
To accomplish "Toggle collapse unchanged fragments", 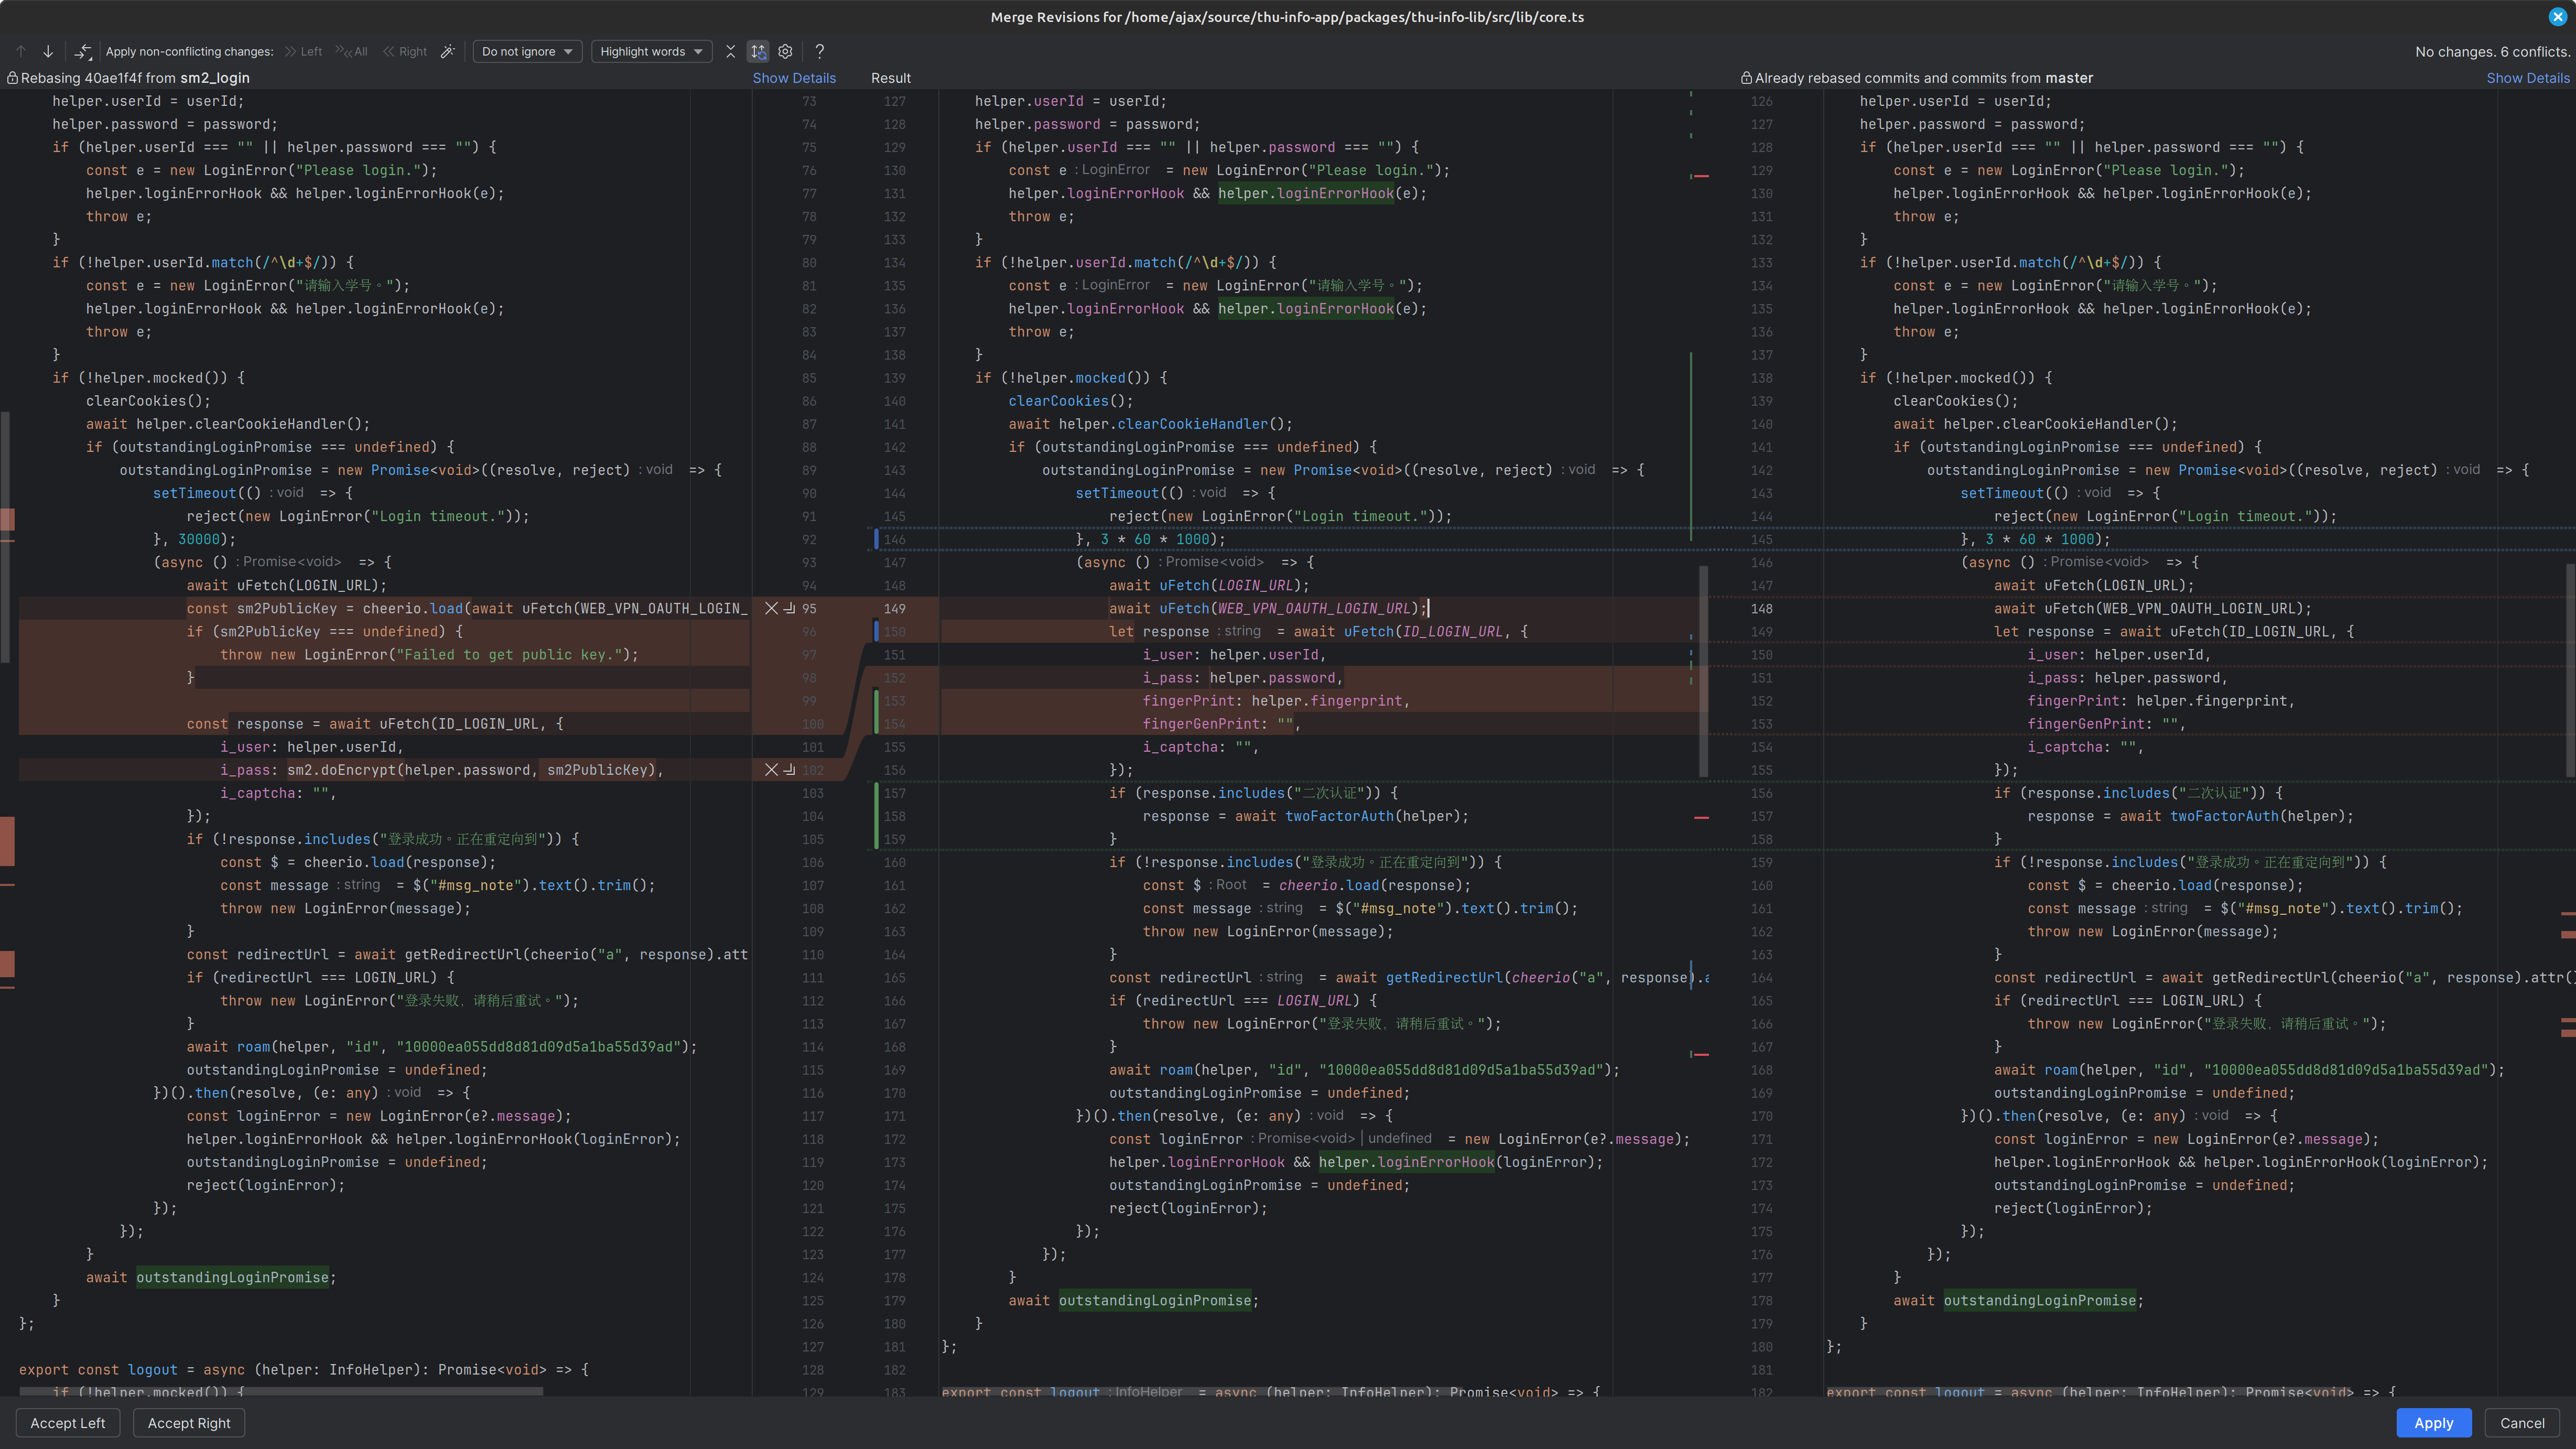I will 730,51.
